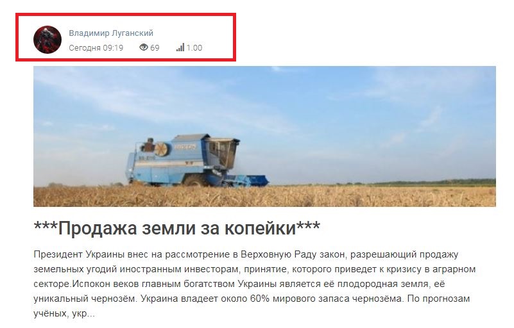Open Владимир Луганский profile link
514x328 pixels.
(111, 33)
